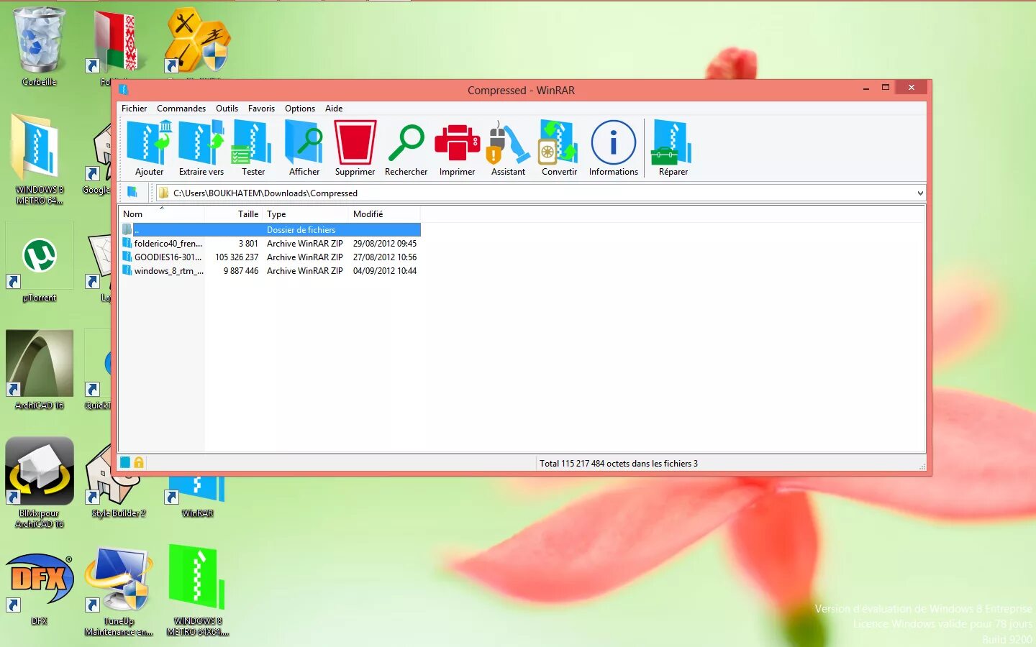1036x647 pixels.
Task: Sort files by the Taille column
Action: pyautogui.click(x=233, y=214)
